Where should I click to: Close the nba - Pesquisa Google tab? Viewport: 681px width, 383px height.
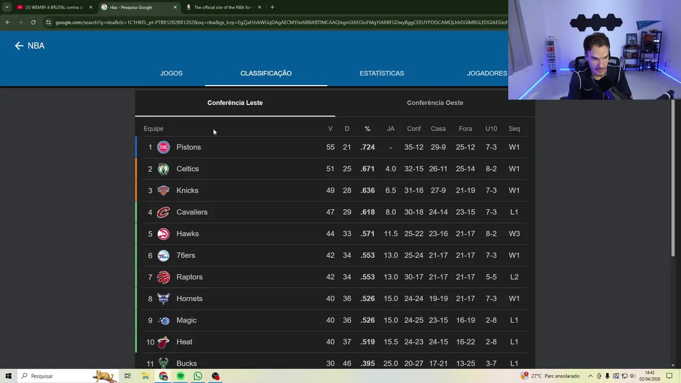[x=175, y=7]
